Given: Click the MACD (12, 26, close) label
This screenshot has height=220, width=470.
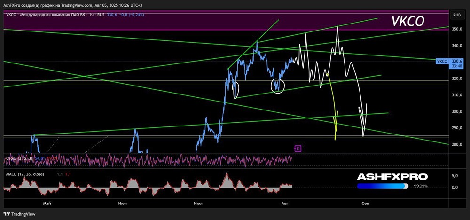Looking at the screenshot, I should [25, 174].
